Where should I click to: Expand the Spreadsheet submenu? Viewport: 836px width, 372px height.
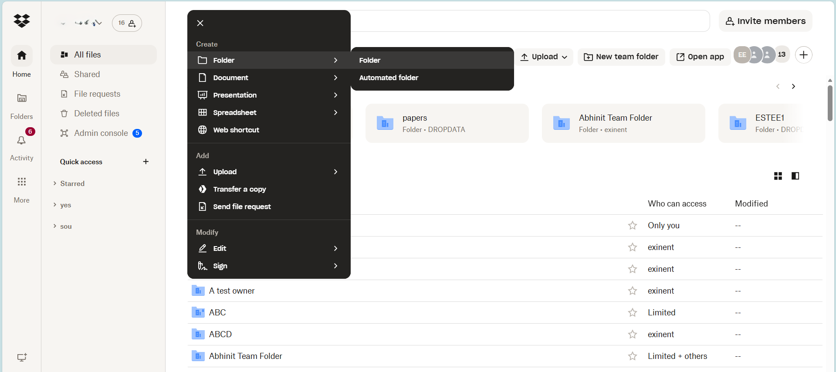pos(269,112)
